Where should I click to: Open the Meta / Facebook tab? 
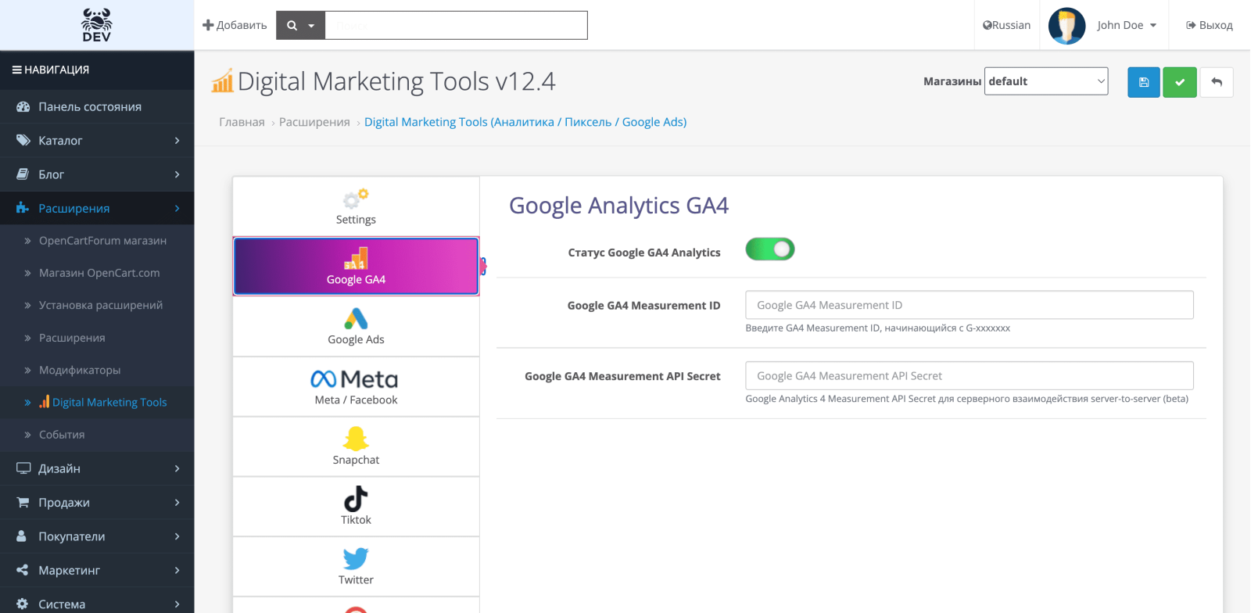coord(356,387)
